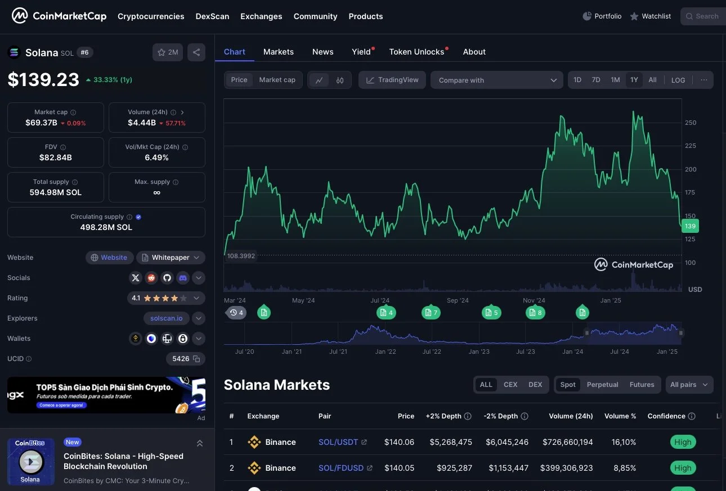Viewport: 726px width, 491px height.
Task: Play the CoinBites Solana video thumbnail
Action: 31,462
